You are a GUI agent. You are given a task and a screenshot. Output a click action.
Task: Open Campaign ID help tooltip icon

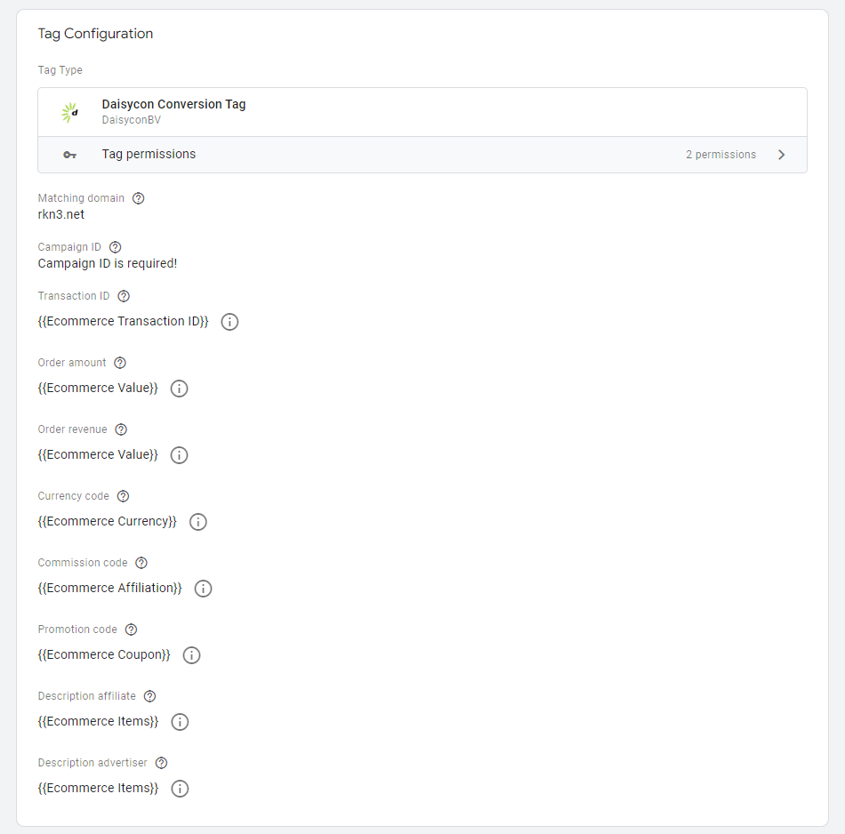(115, 247)
